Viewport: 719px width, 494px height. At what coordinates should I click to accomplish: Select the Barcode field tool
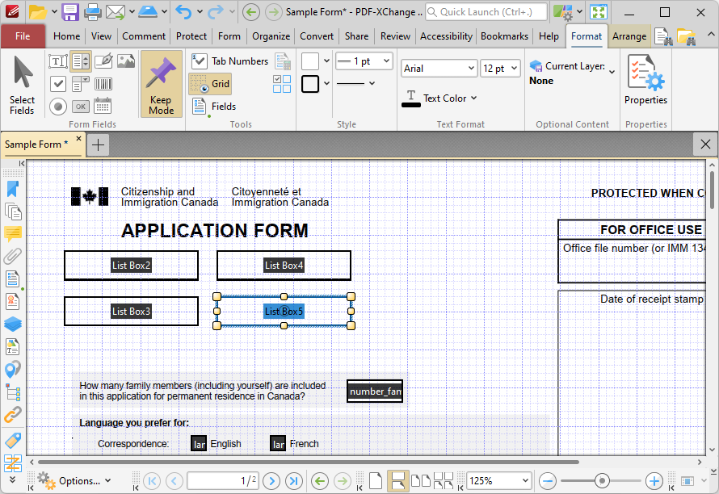pyautogui.click(x=103, y=84)
